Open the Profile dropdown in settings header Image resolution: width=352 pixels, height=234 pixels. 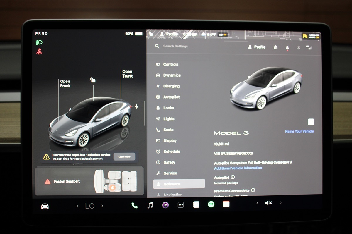257,47
